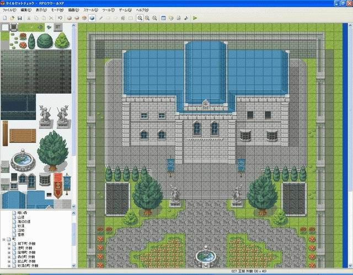Open the ファイル menu
Viewport: 353px width, 275px height.
pos(9,10)
